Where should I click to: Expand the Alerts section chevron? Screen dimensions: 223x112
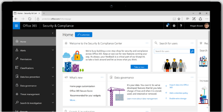[53, 50]
